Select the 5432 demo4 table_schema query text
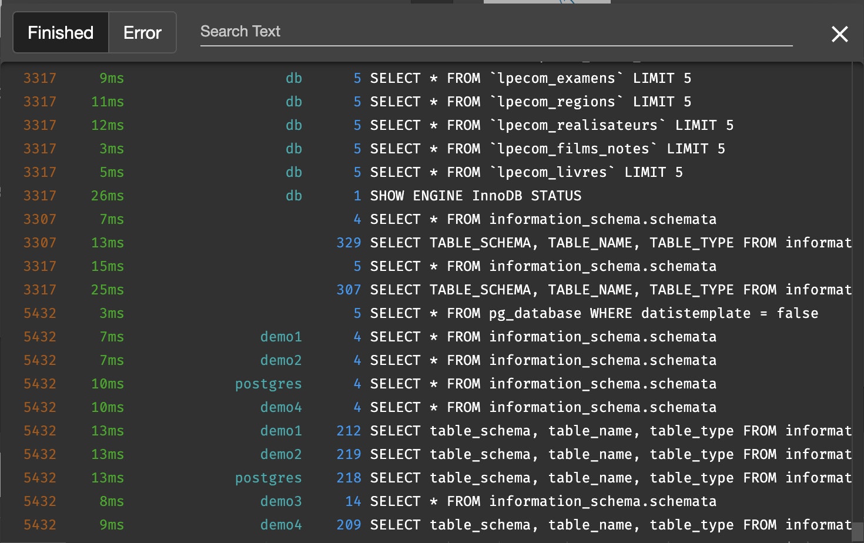Screen dimensions: 864x543 coord(611,525)
